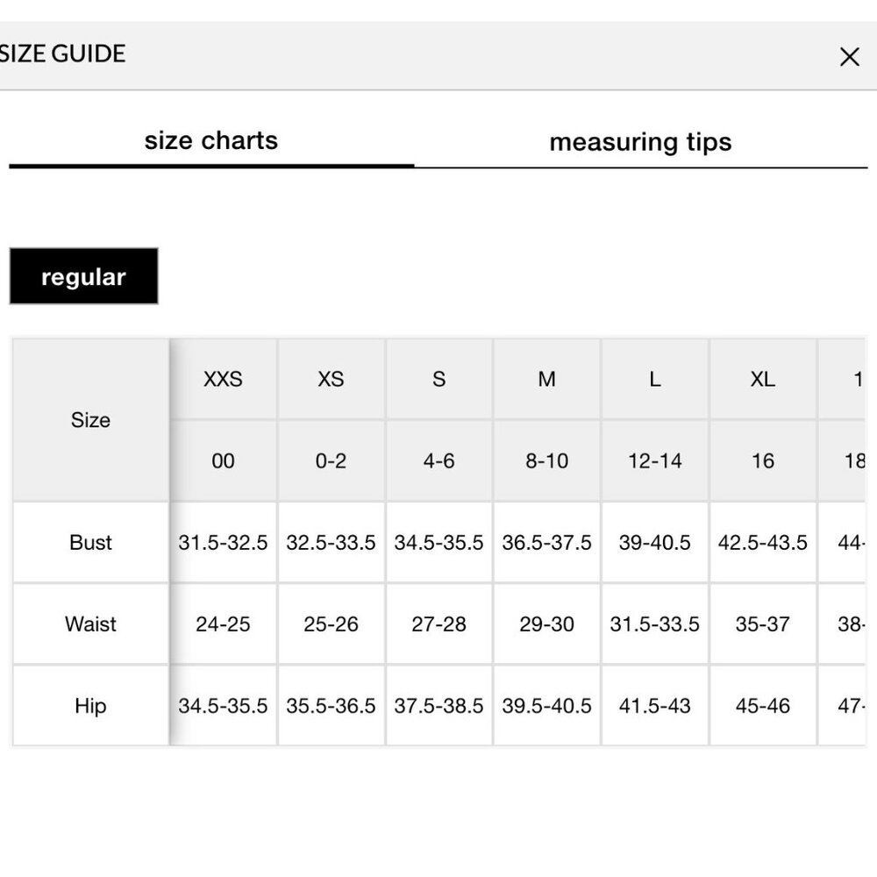Click the Waist row label

pos(90,624)
